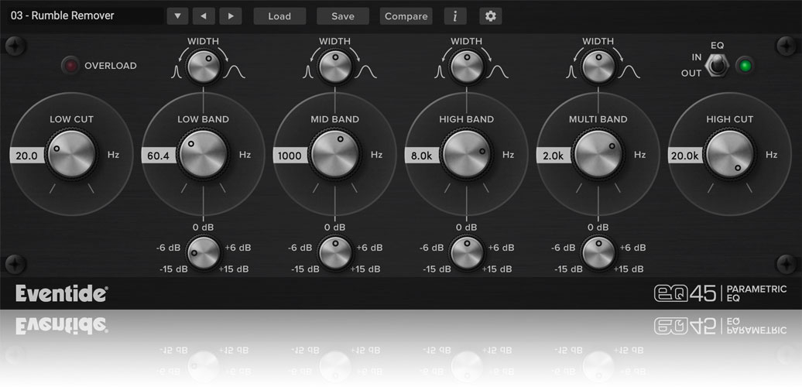Click the Low Cut frequency knob

point(71,155)
